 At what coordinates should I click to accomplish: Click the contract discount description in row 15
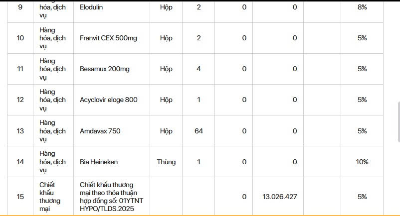coord(108,197)
